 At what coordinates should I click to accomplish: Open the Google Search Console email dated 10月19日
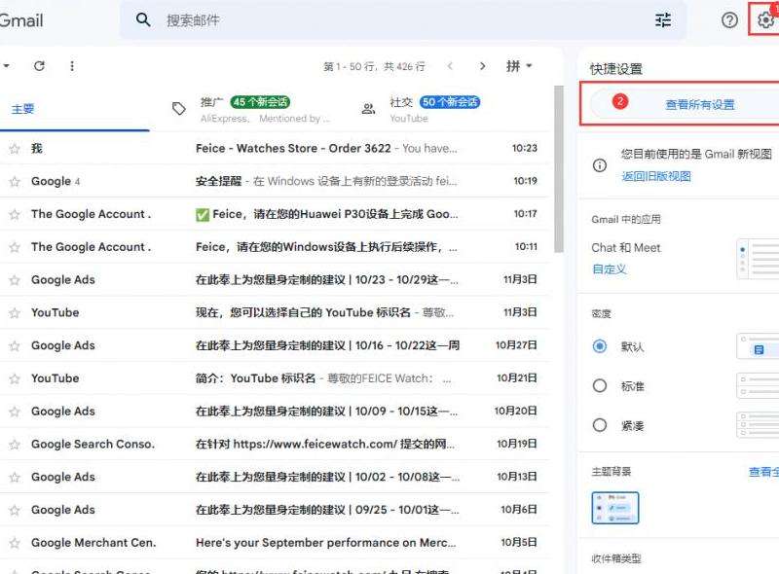pos(276,444)
